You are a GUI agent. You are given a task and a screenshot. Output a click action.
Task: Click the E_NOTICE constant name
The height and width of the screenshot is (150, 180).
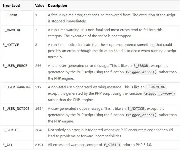click(x=11, y=45)
